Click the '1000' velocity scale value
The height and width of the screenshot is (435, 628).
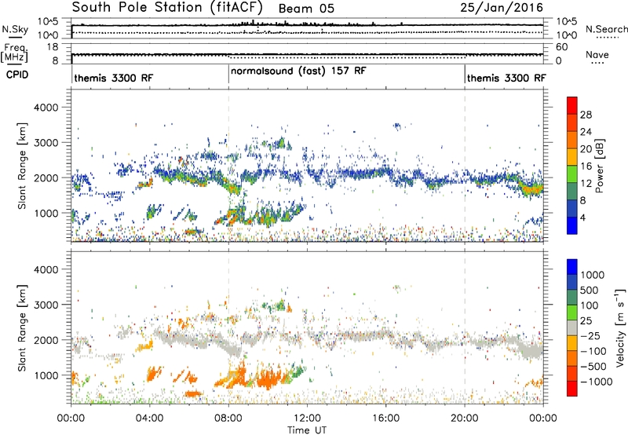[x=593, y=275]
